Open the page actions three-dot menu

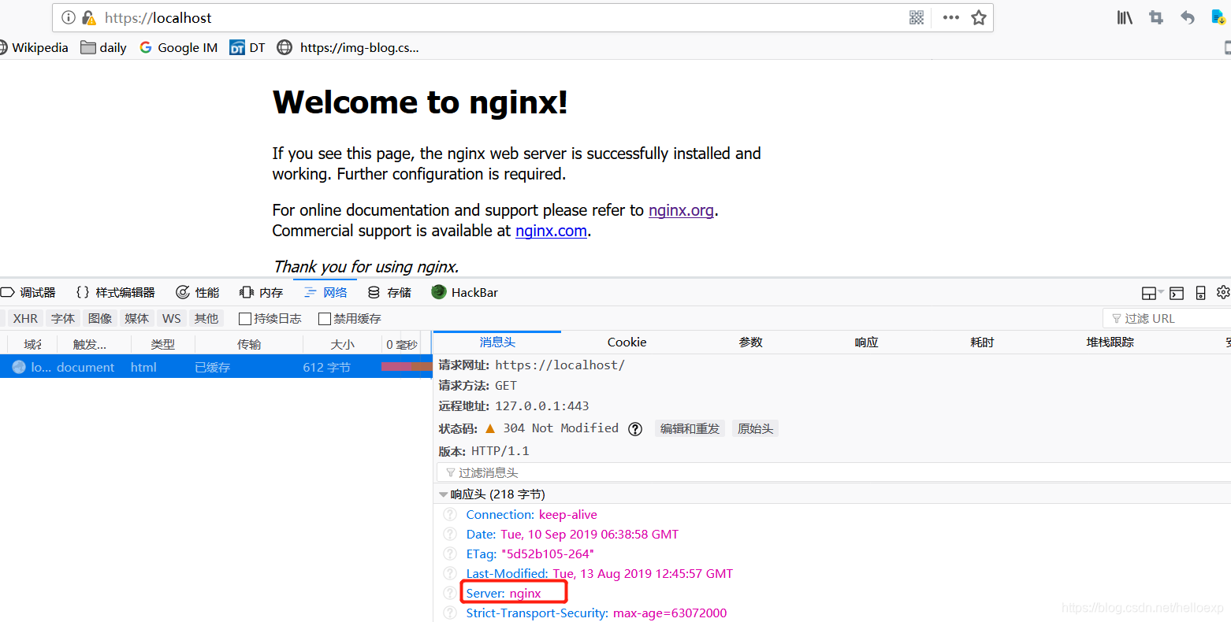951,17
